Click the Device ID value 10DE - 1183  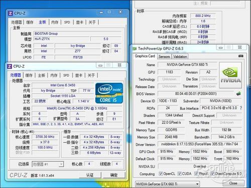tap(168, 101)
